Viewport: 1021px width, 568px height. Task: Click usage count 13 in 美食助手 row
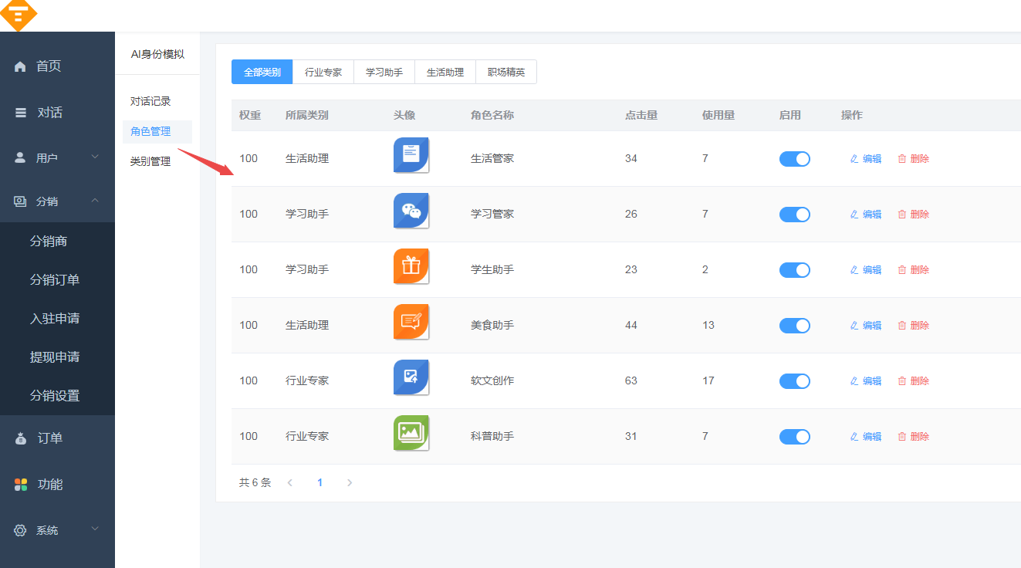tap(708, 325)
